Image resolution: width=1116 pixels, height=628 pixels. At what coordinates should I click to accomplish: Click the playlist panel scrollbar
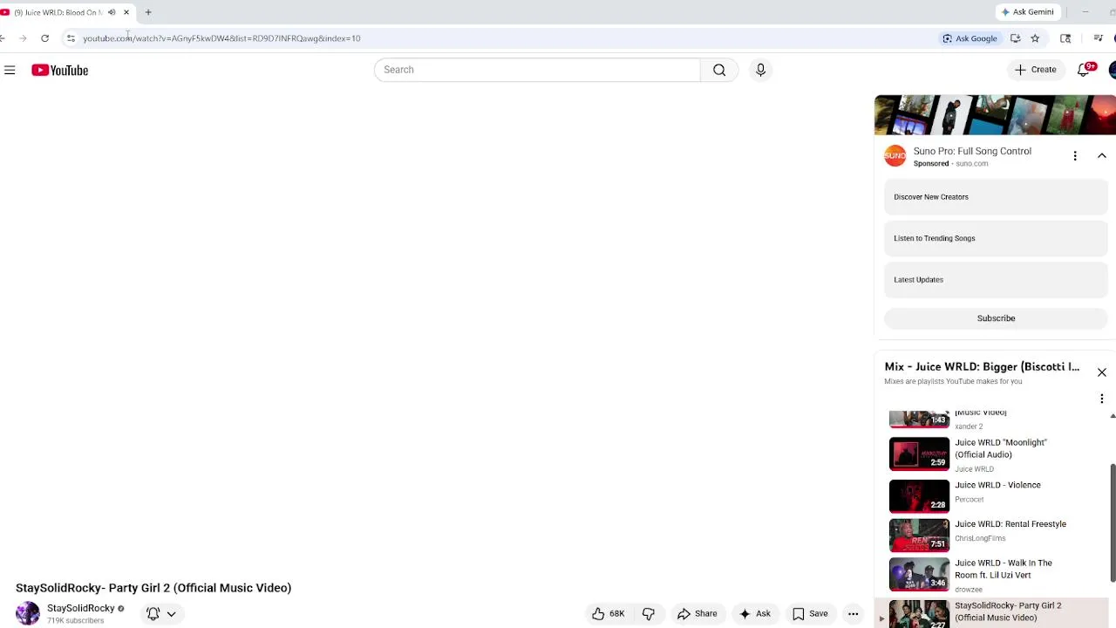pyautogui.click(x=1113, y=523)
